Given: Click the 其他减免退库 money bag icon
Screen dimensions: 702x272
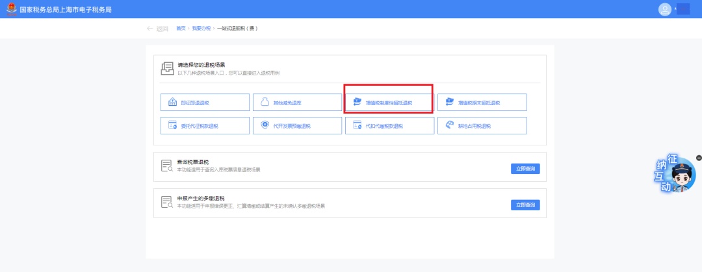Looking at the screenshot, I should (x=265, y=103).
